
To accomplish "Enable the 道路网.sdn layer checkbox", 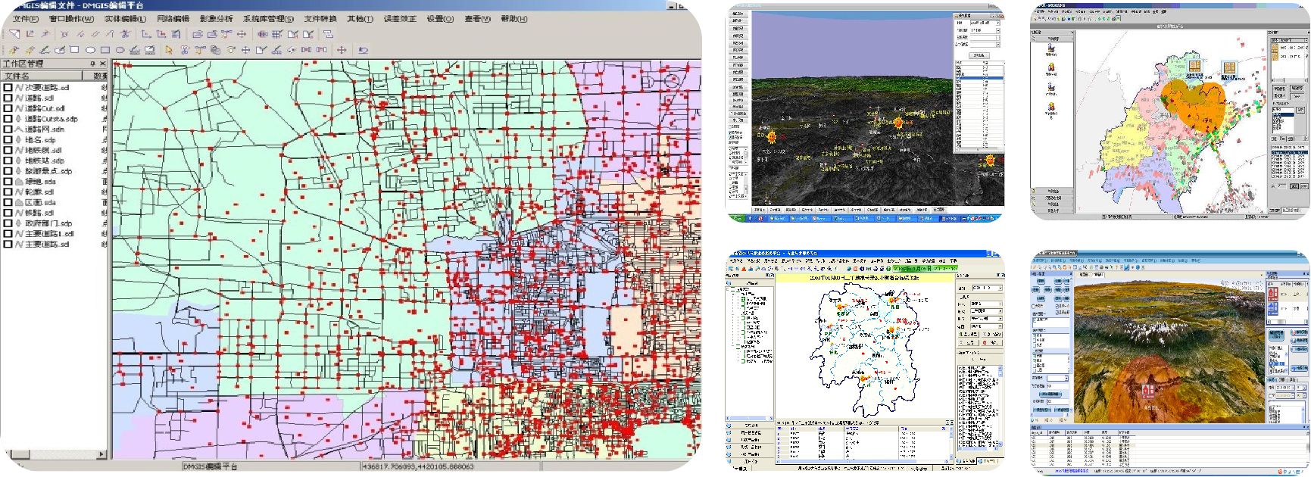I will coord(8,129).
